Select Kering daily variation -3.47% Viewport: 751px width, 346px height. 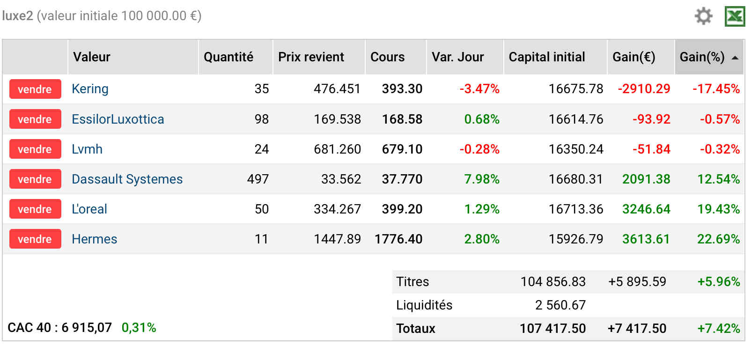click(x=479, y=89)
